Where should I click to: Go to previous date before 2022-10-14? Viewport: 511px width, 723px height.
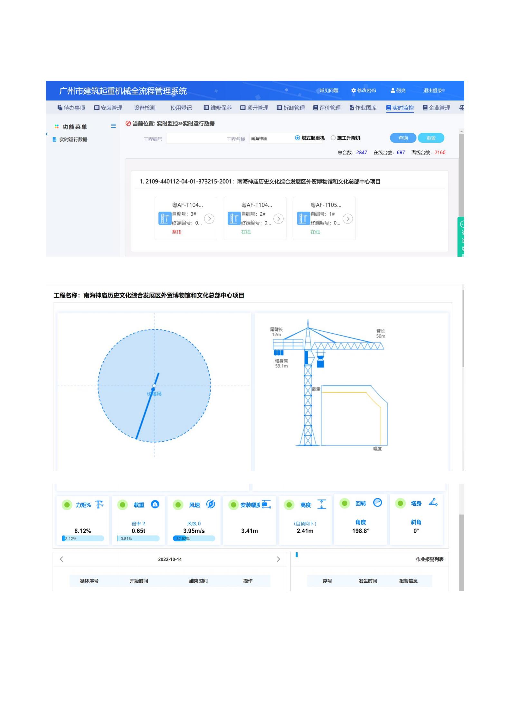(62, 559)
